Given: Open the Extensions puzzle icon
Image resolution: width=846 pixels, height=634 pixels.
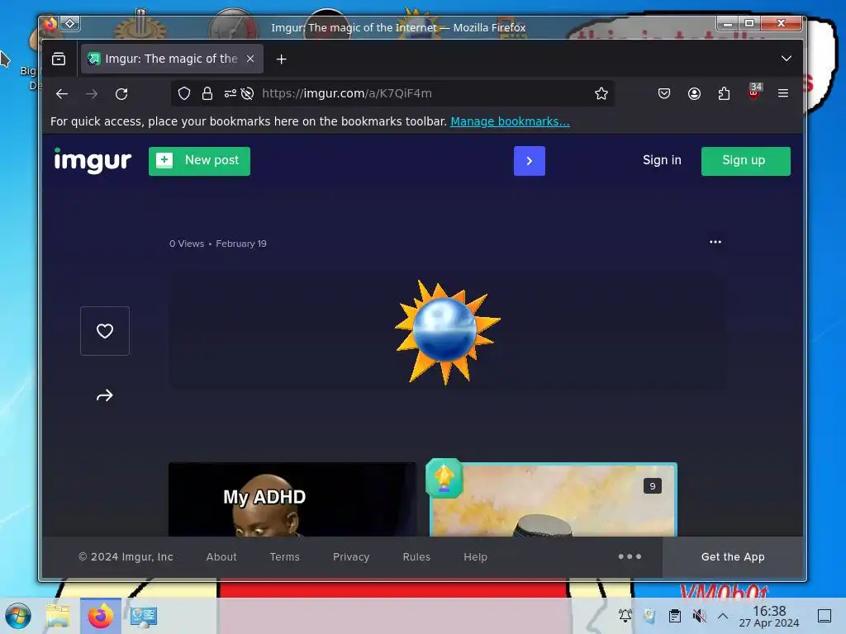Looking at the screenshot, I should pyautogui.click(x=724, y=94).
